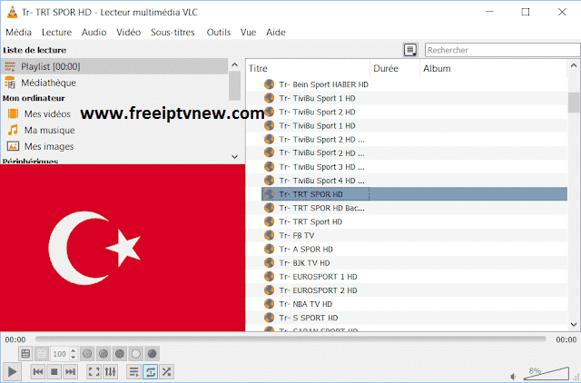Click the darkest circular teletext button
This screenshot has width=581, height=383.
152,354
